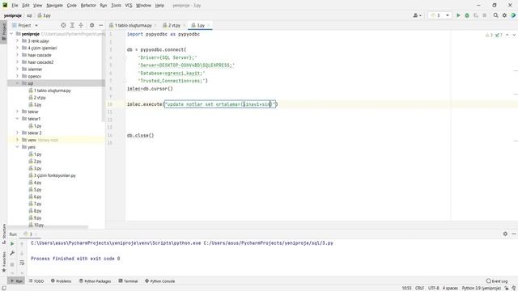Click the wrench icon in Run panel
518x291 pixels.
point(12,253)
